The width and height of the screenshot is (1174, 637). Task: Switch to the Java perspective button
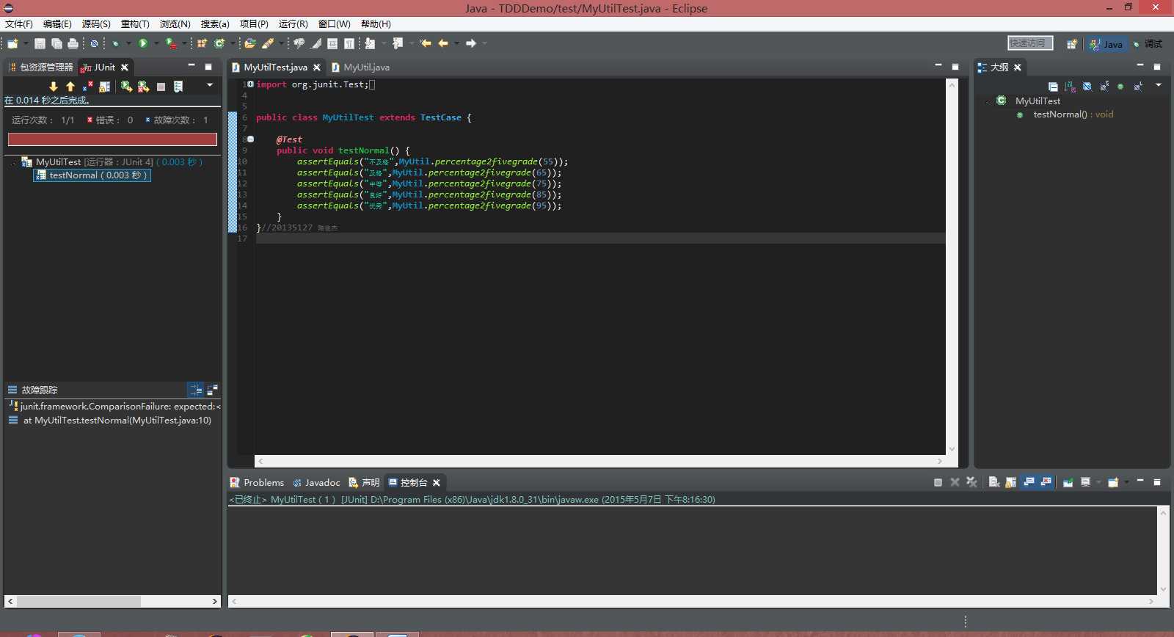click(1106, 44)
